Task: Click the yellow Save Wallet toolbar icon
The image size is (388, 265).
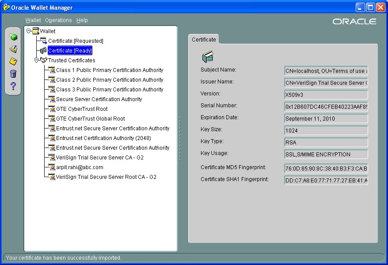Action: point(13,61)
